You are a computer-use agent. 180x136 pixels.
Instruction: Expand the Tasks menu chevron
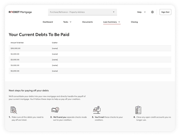tap(71, 22)
